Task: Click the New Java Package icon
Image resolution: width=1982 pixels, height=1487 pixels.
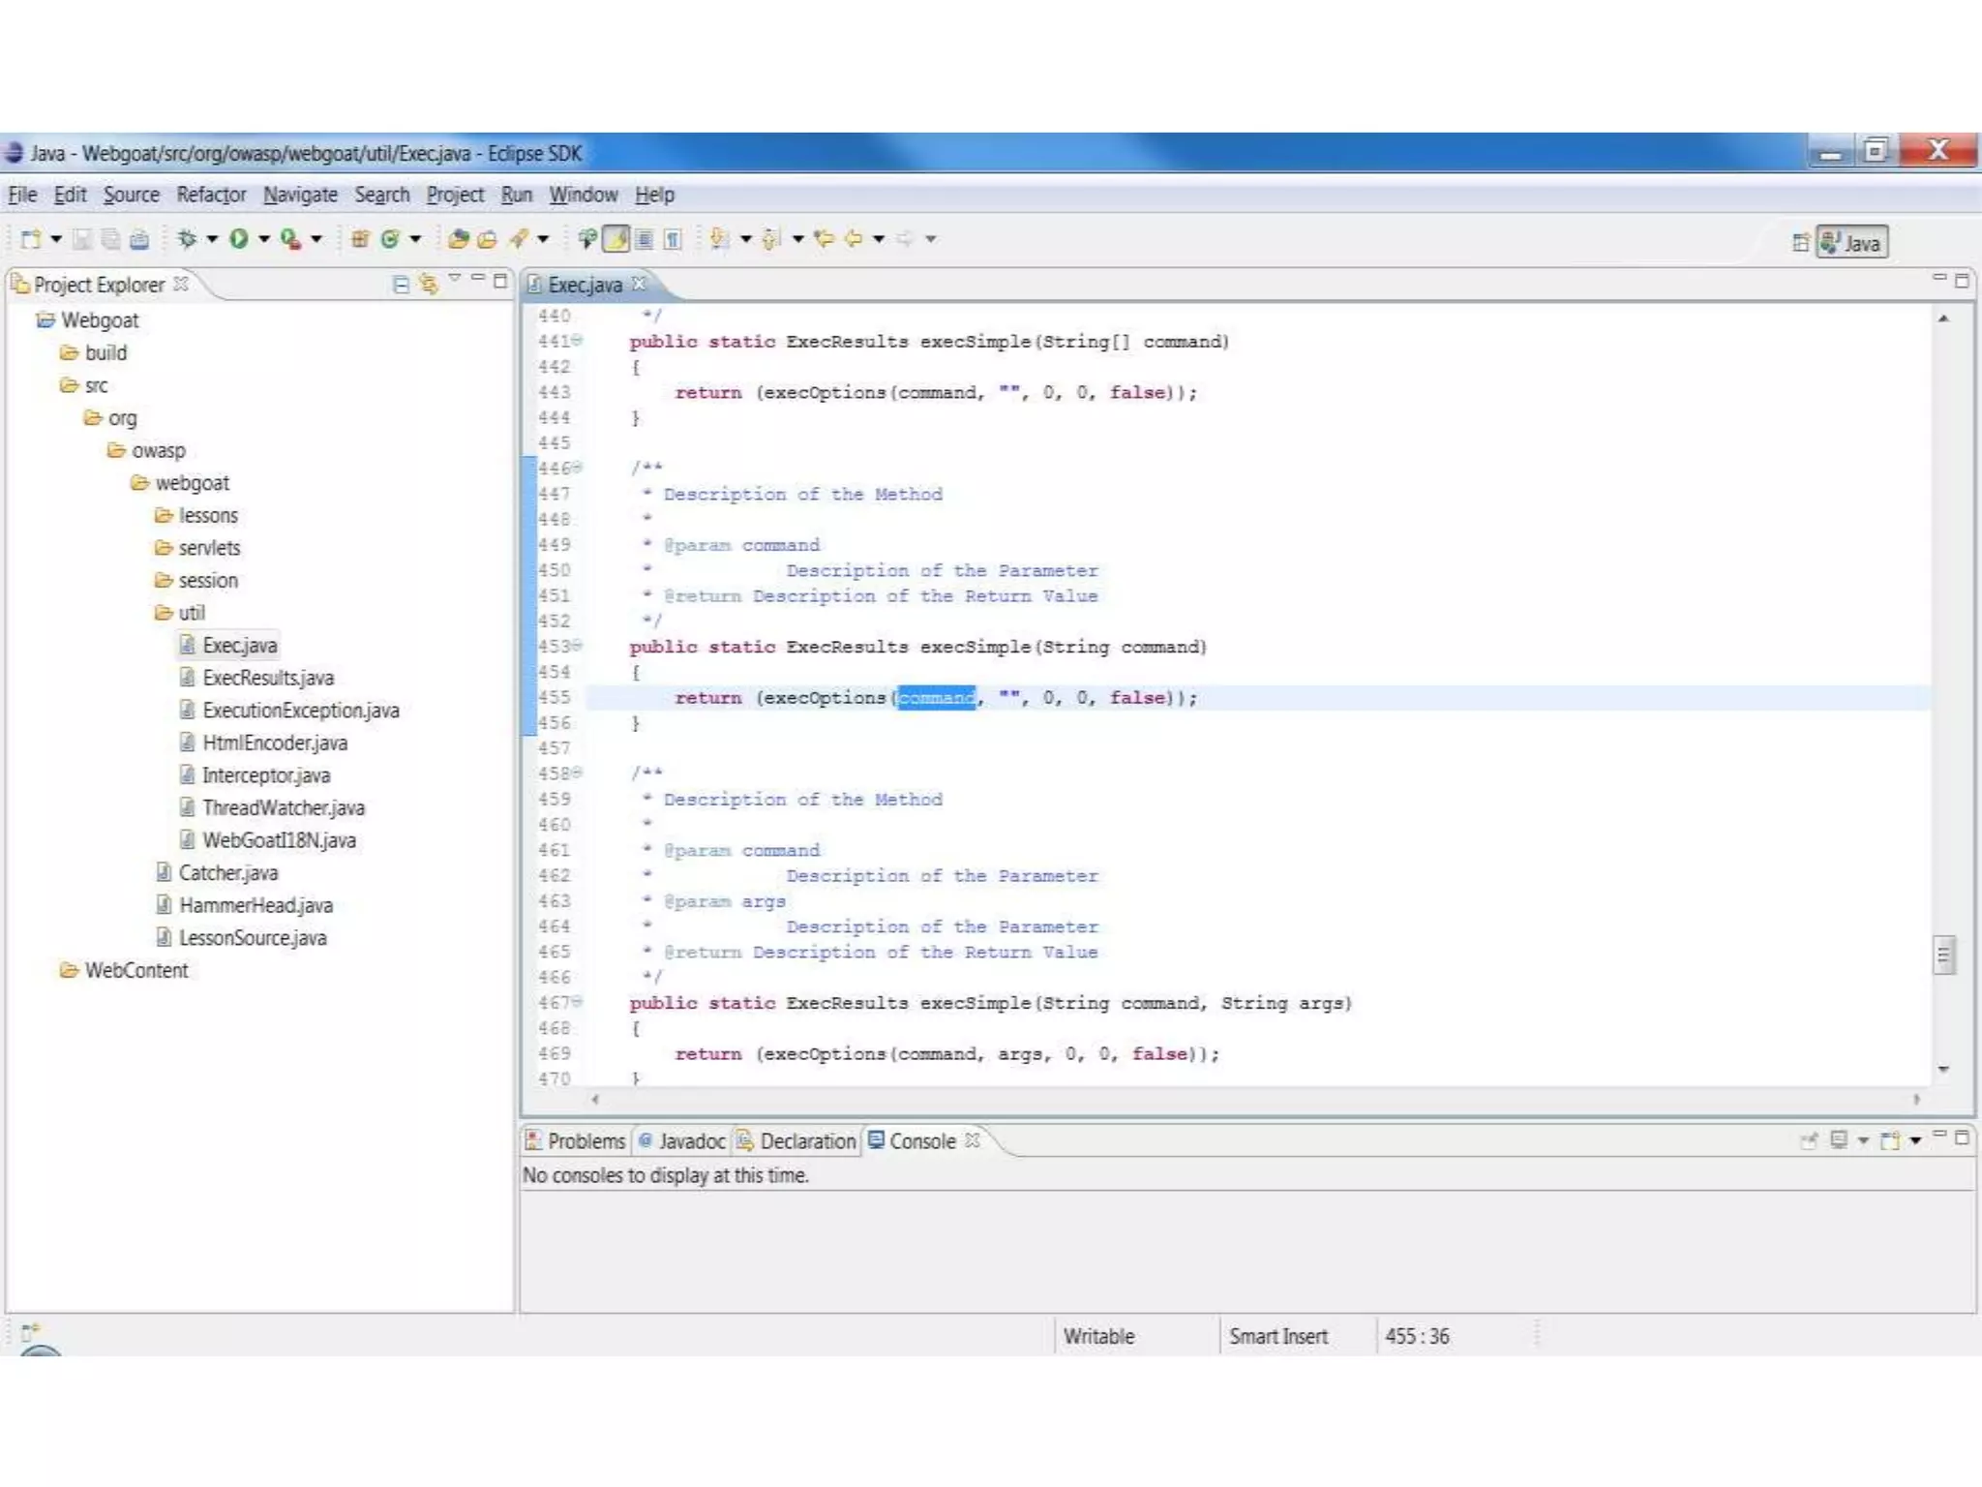Action: click(360, 238)
